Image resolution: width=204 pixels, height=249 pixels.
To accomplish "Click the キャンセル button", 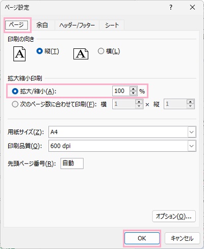I will (182, 238).
